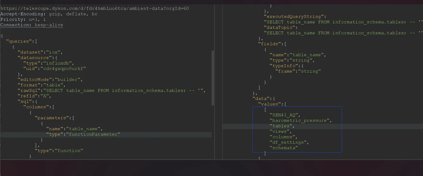Click the "barometric_pressure" value

301,120
